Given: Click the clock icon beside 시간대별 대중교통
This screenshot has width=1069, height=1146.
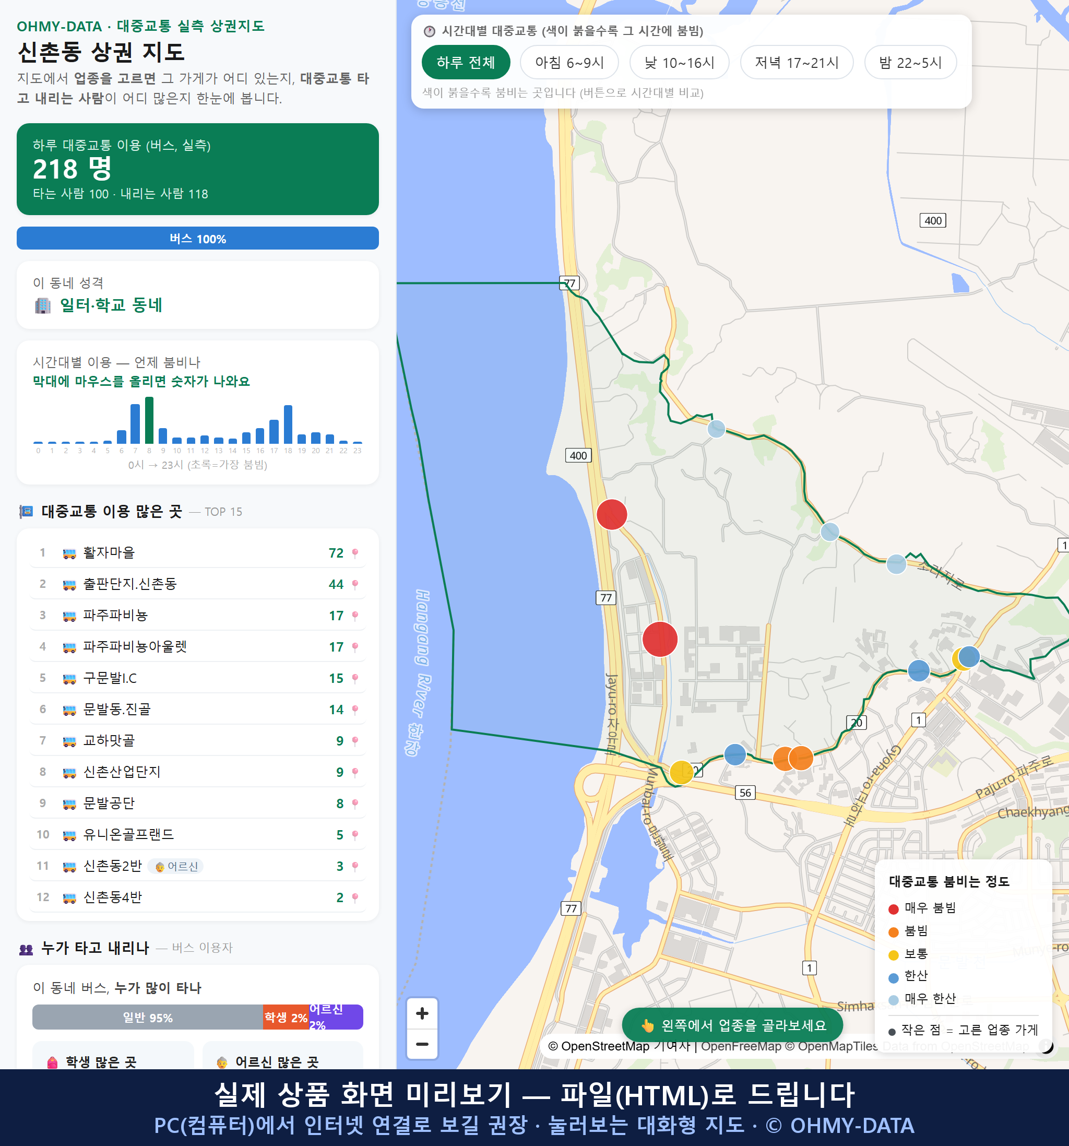Looking at the screenshot, I should coord(430,31).
